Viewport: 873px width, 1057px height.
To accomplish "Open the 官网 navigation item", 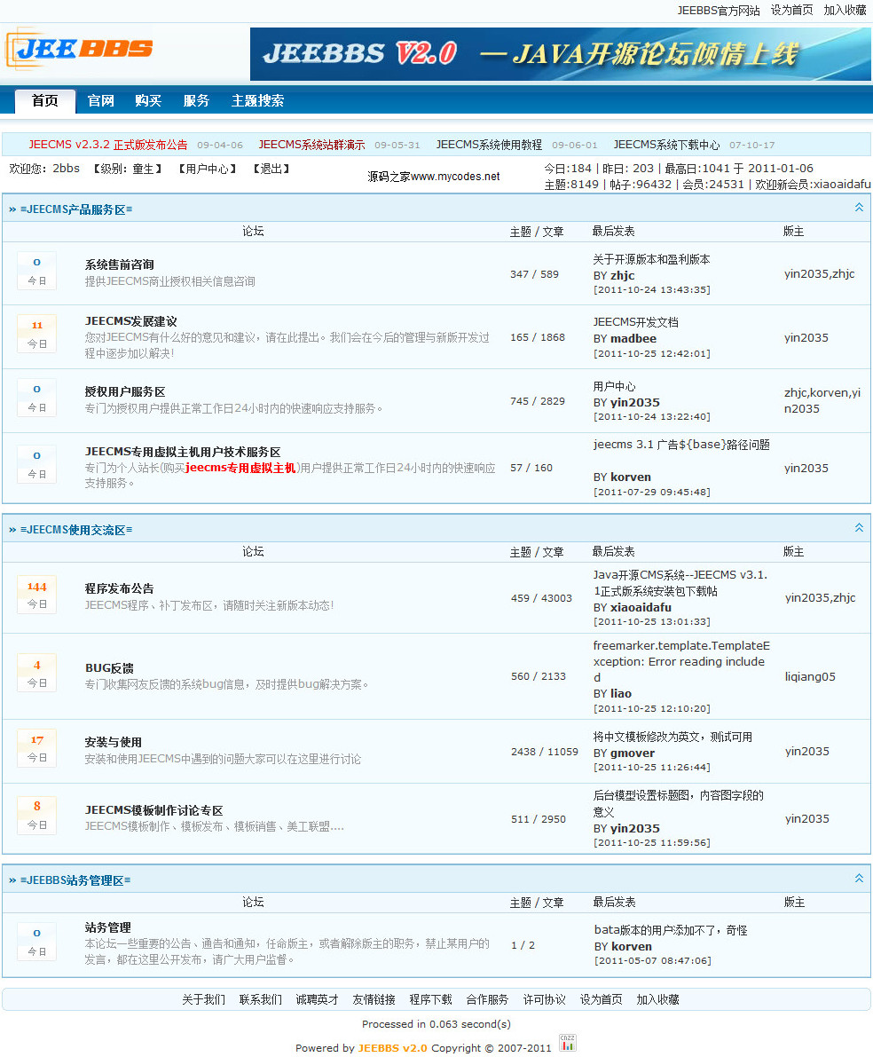I will coord(100,101).
